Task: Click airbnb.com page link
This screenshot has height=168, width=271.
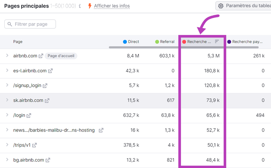Action: pyautogui.click(x=25, y=56)
